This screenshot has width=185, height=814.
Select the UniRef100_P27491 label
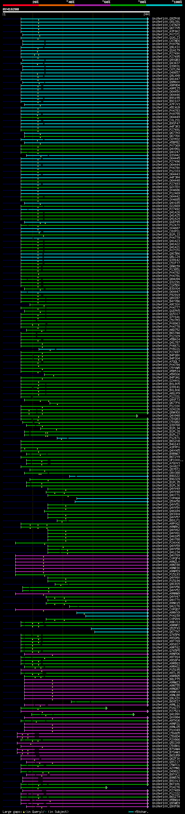[166, 130]
